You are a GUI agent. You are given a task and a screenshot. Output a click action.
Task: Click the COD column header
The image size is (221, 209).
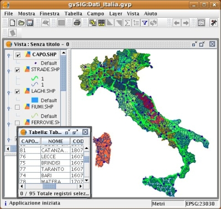point(77,141)
